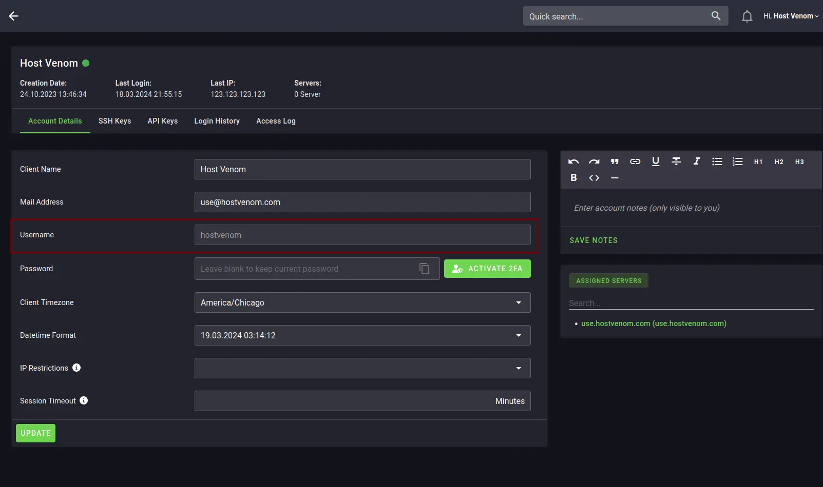
Task: Insert a blockquote in the notes editor
Action: 615,161
